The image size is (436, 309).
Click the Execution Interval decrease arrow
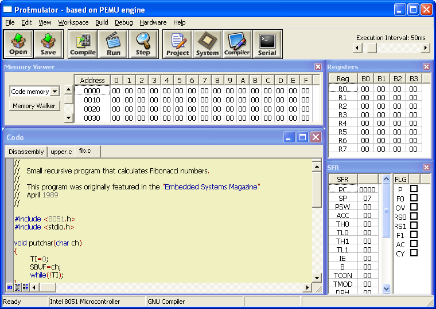pyautogui.click(x=357, y=48)
